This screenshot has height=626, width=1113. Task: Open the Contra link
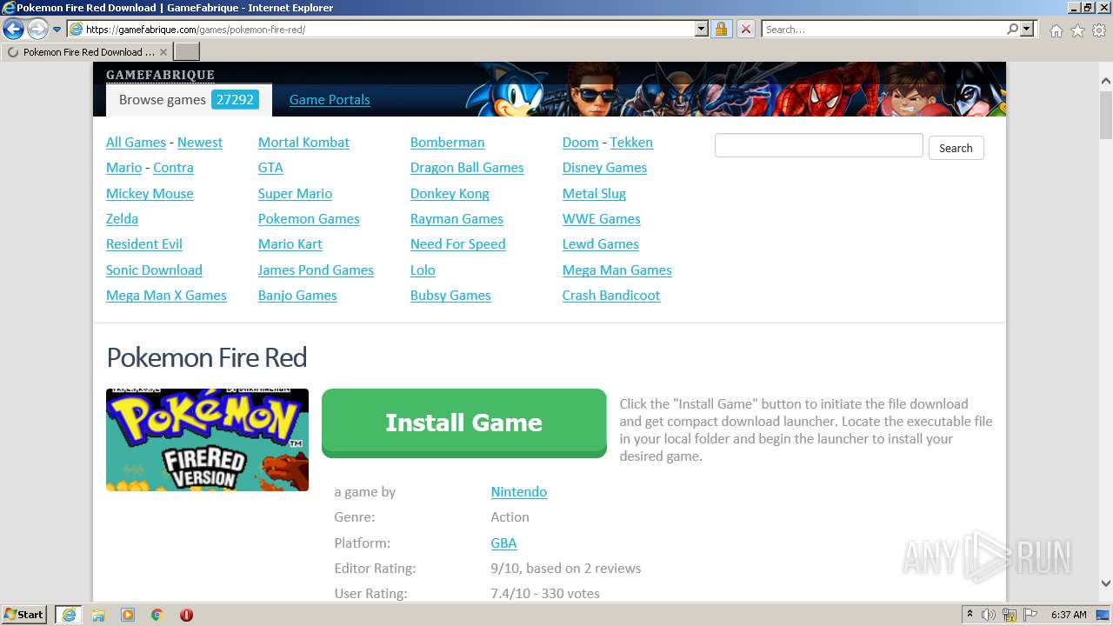tap(173, 168)
